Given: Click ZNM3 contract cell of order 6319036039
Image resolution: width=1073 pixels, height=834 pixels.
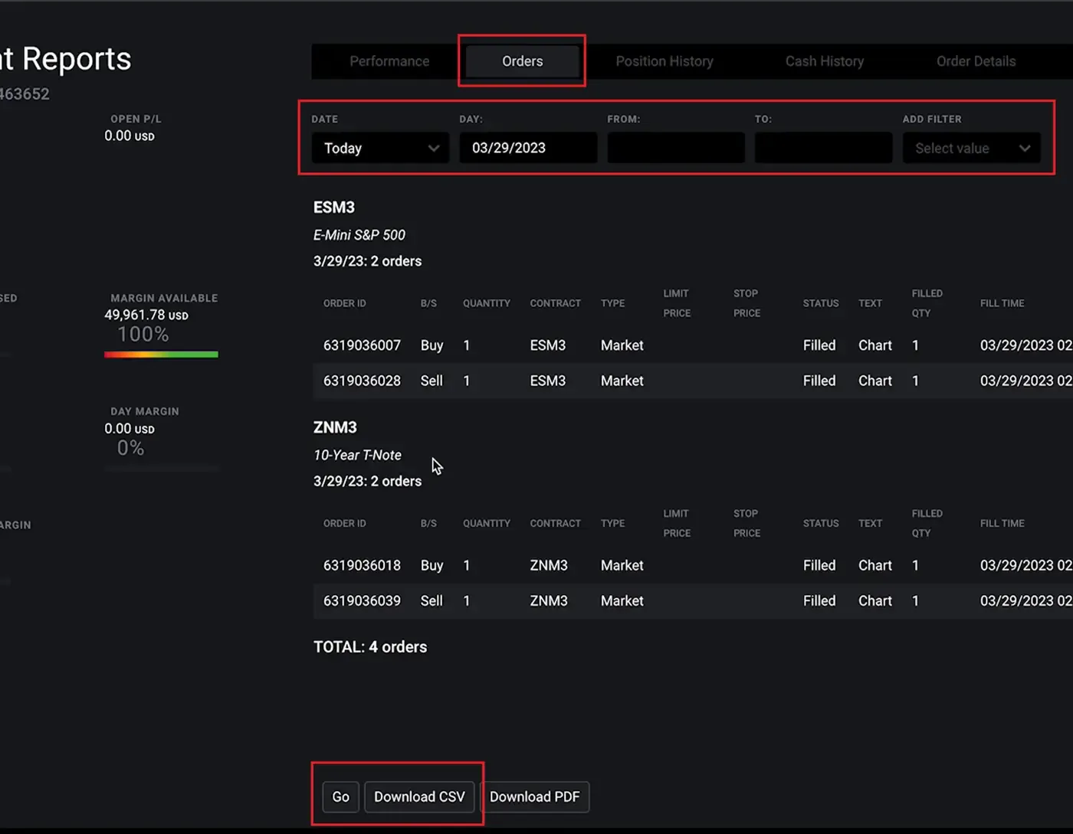Looking at the screenshot, I should [549, 600].
